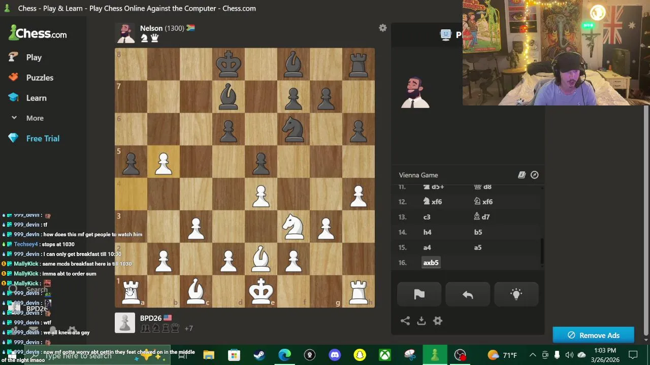Click the move list scrollbar

(x=542, y=251)
